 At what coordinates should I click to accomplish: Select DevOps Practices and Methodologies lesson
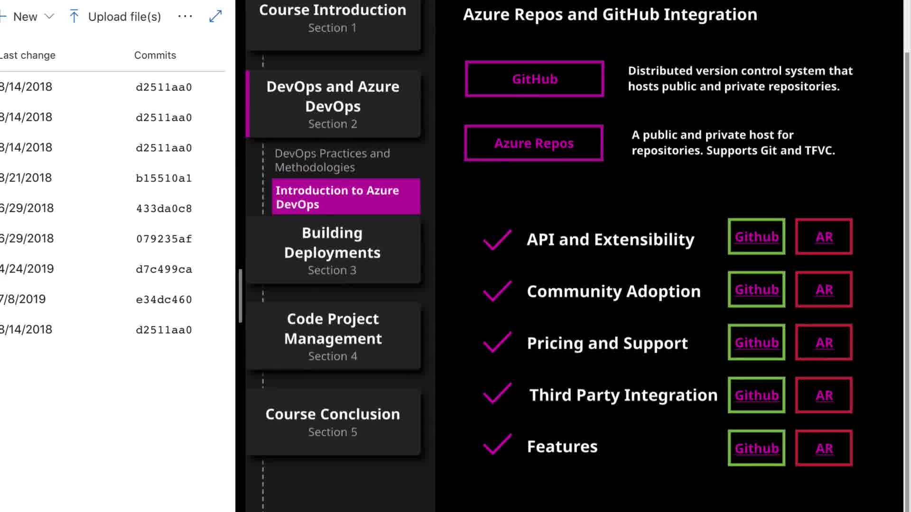point(332,160)
